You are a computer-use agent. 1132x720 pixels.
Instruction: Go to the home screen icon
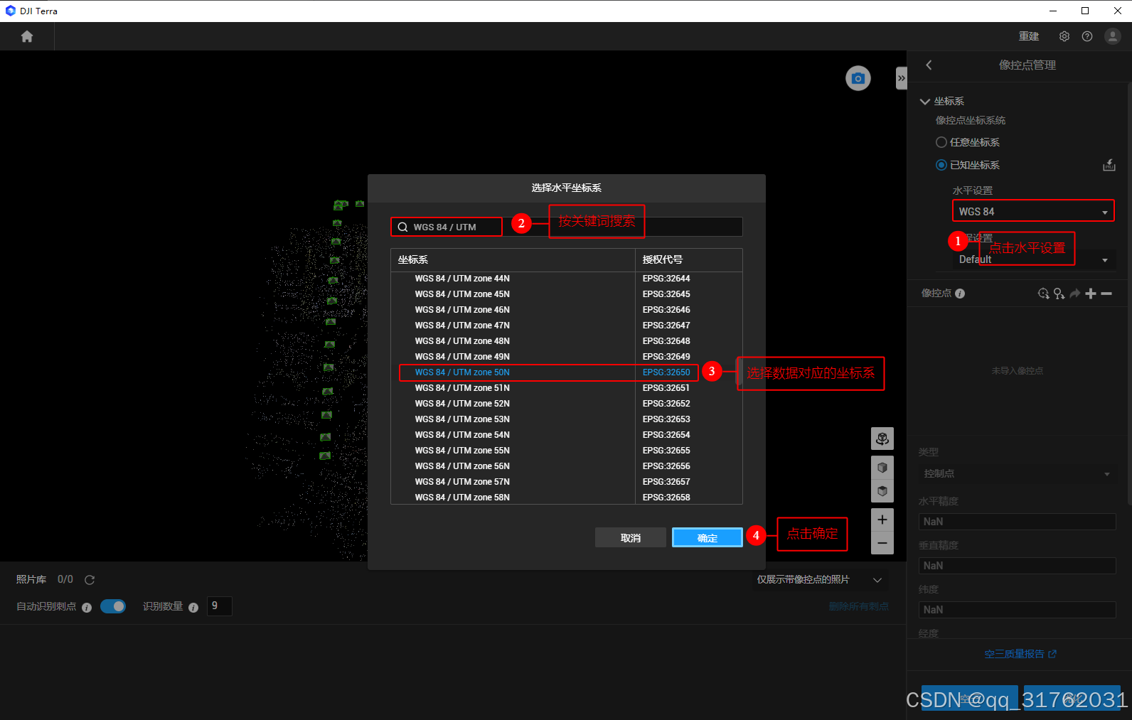(27, 36)
